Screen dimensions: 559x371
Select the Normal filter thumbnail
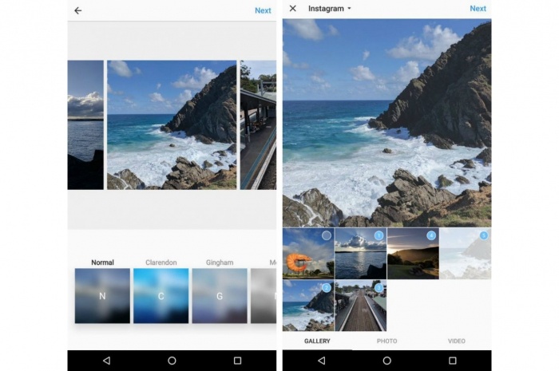102,295
